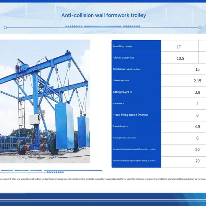Click the '15' longitudinal velocity value
Viewport: 206px width, 206px height.
(x=197, y=69)
